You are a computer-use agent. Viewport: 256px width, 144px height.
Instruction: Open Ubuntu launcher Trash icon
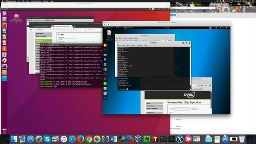4,131
